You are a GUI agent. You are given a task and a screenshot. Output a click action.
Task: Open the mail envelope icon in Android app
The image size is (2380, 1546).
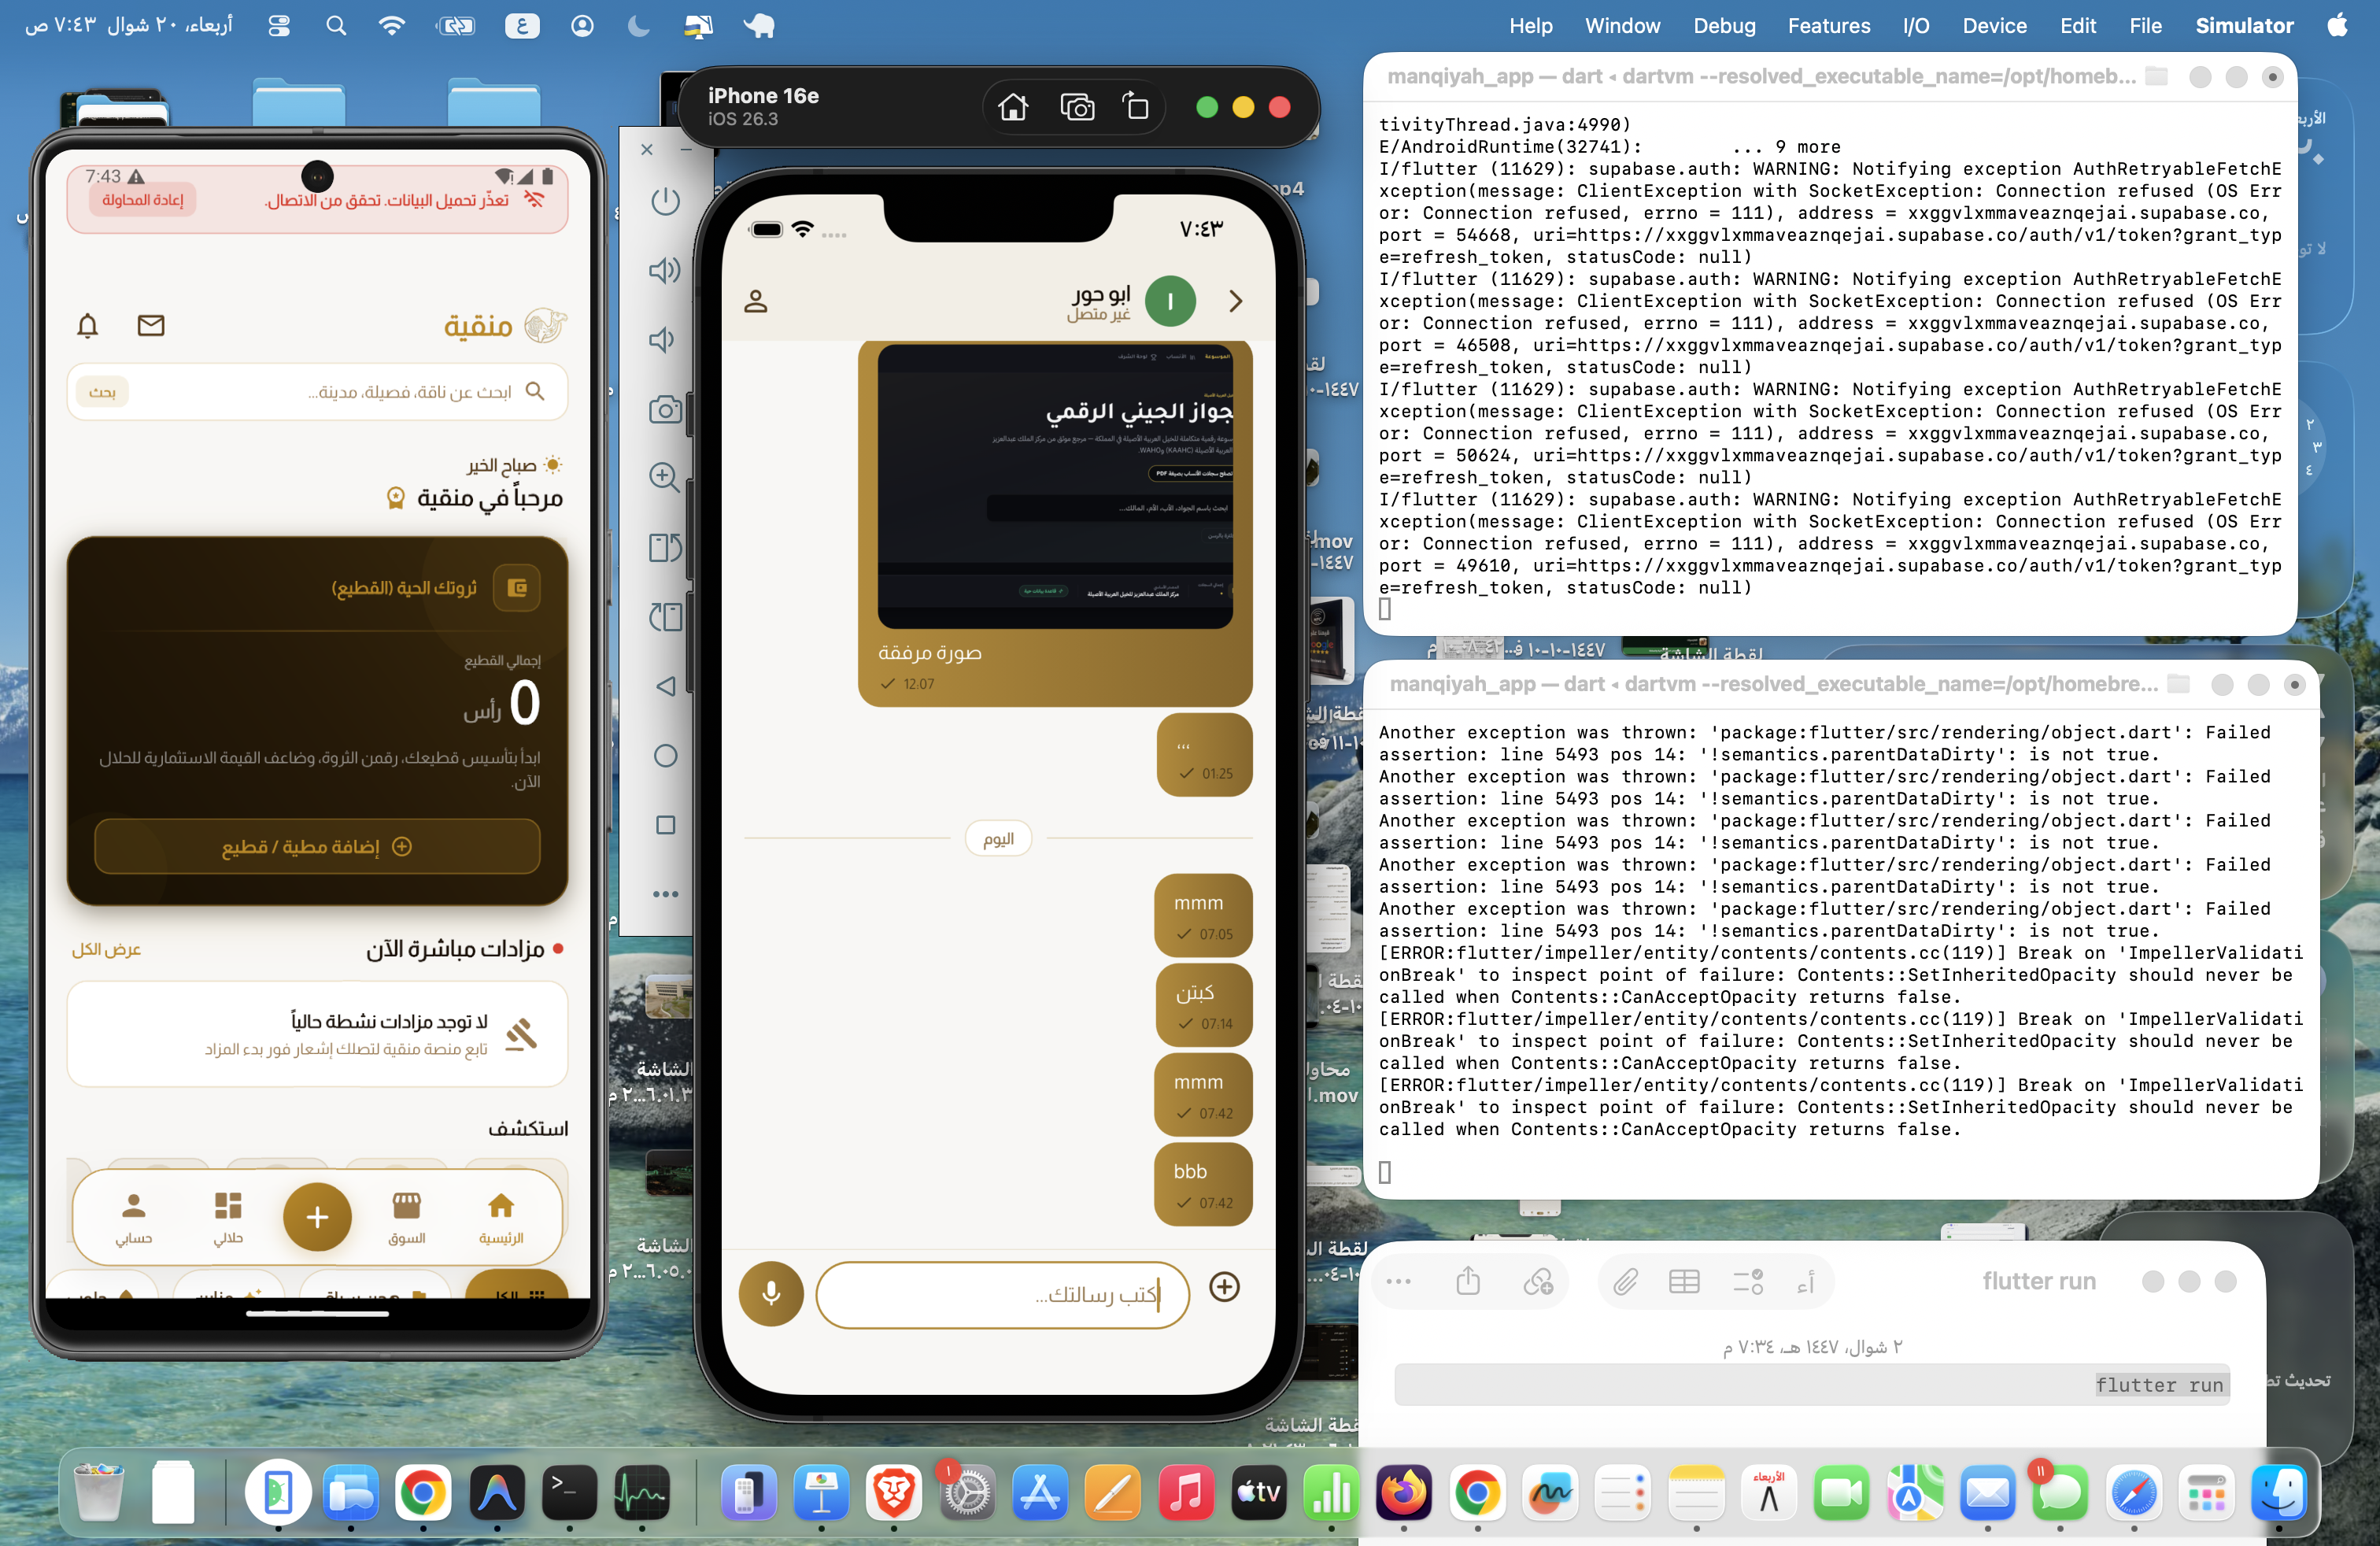tap(151, 325)
